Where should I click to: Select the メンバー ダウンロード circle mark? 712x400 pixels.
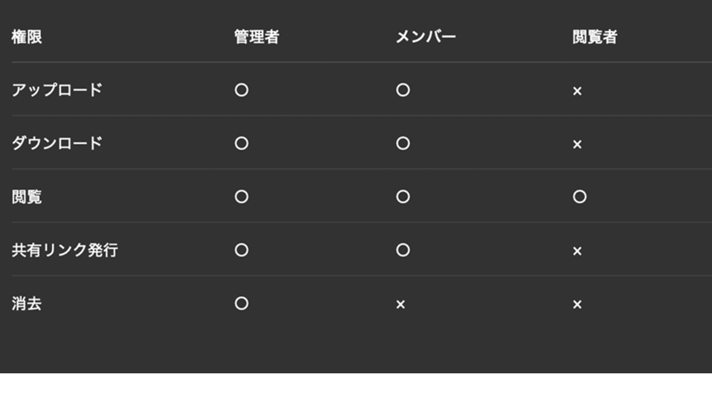click(403, 143)
